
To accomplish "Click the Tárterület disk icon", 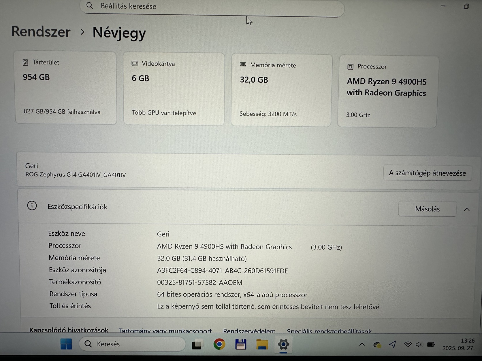I will coord(25,62).
